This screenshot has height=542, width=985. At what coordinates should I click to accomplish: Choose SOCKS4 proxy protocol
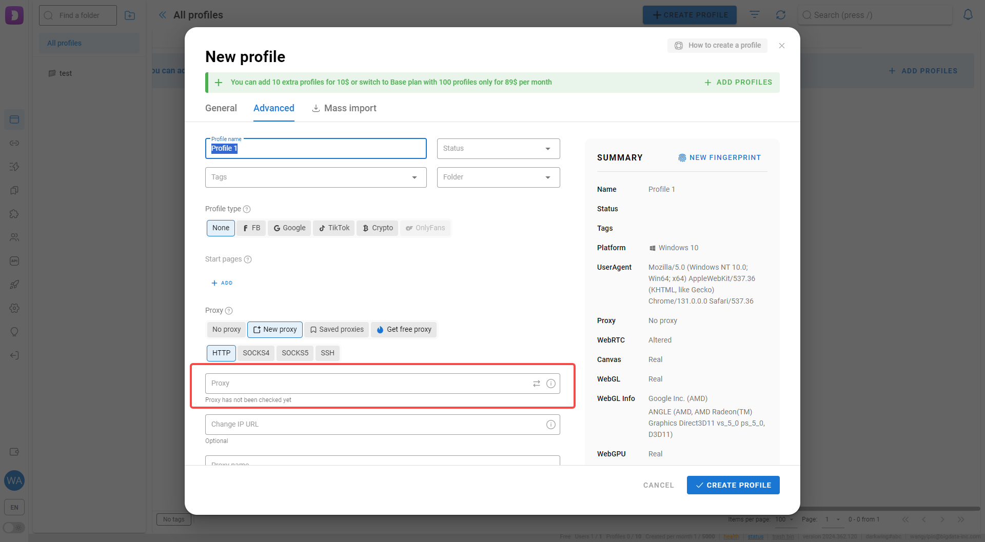[x=256, y=353]
